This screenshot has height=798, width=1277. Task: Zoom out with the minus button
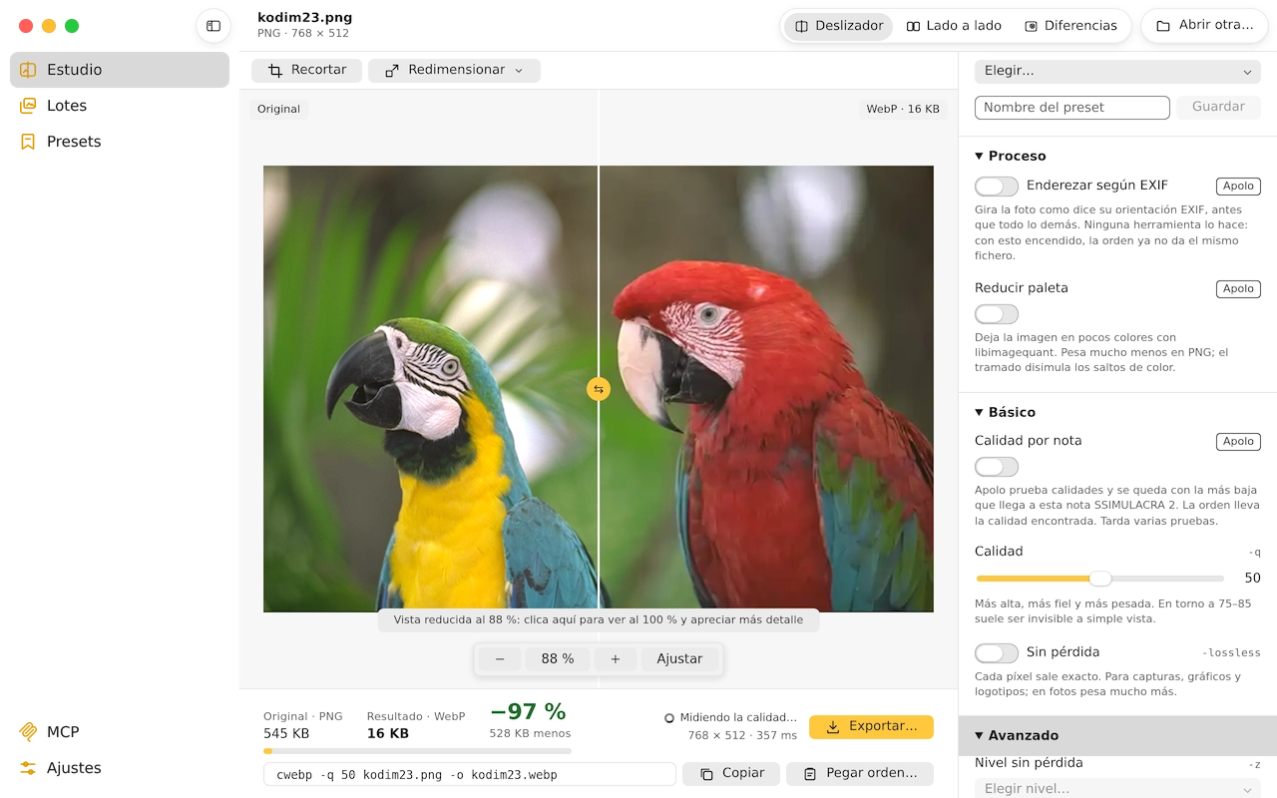click(x=500, y=659)
